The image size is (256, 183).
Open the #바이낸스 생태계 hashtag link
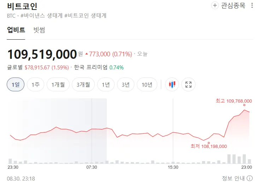pyautogui.click(x=42, y=16)
